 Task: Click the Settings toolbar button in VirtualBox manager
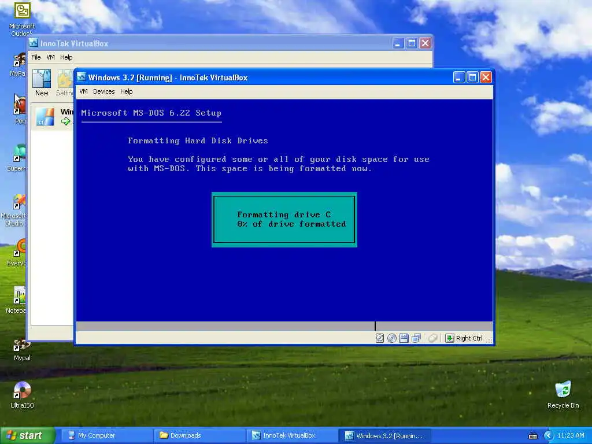pos(65,83)
